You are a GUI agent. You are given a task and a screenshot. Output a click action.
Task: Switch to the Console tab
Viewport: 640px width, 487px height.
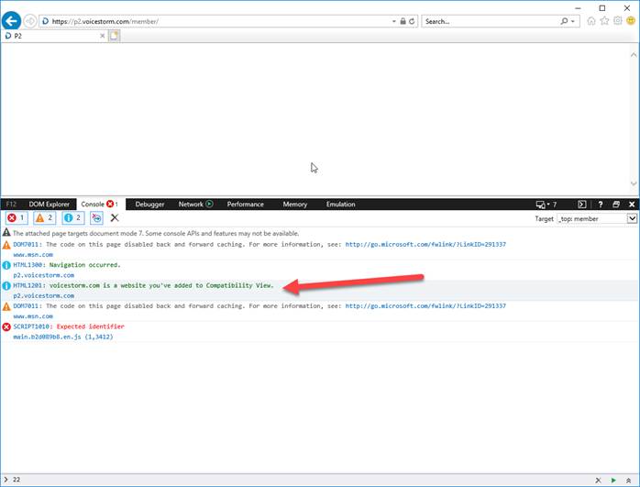100,205
